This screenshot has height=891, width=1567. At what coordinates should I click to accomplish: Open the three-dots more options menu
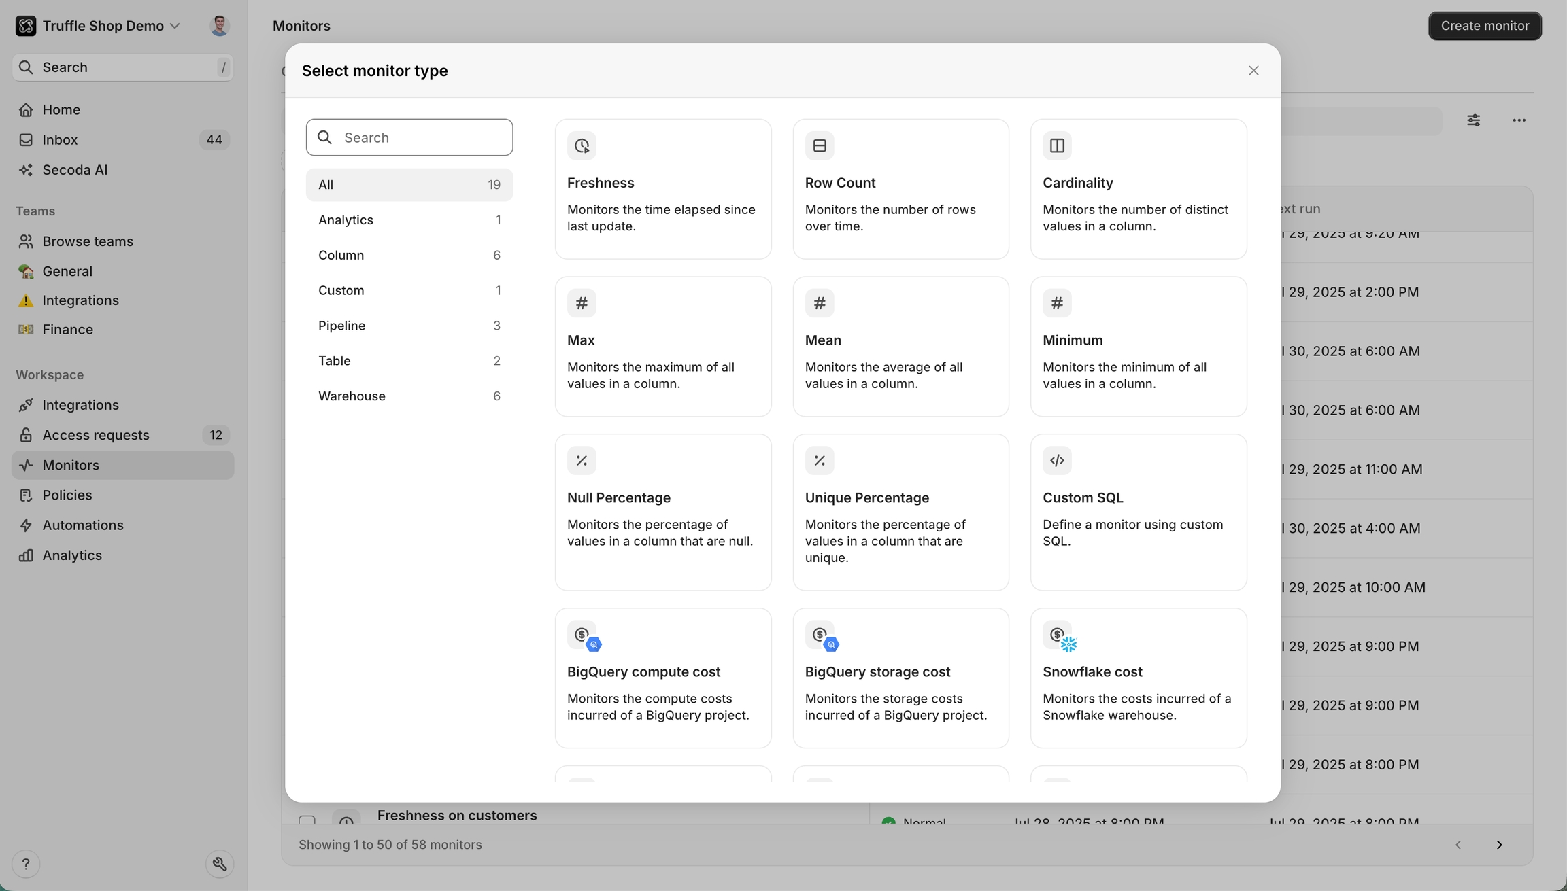coord(1519,120)
